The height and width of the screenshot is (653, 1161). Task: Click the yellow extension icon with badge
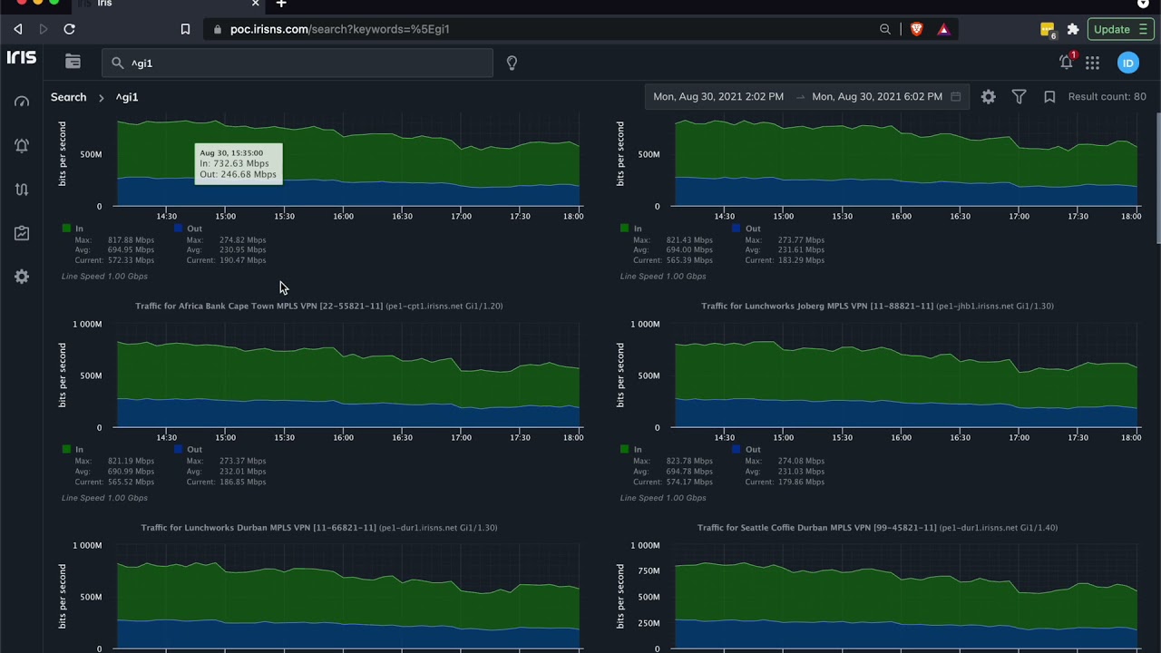pyautogui.click(x=1048, y=30)
